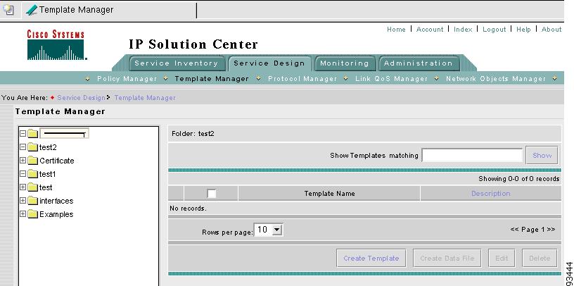Viewport: 574px width, 286px height.
Task: Click the Show button
Action: 542,156
